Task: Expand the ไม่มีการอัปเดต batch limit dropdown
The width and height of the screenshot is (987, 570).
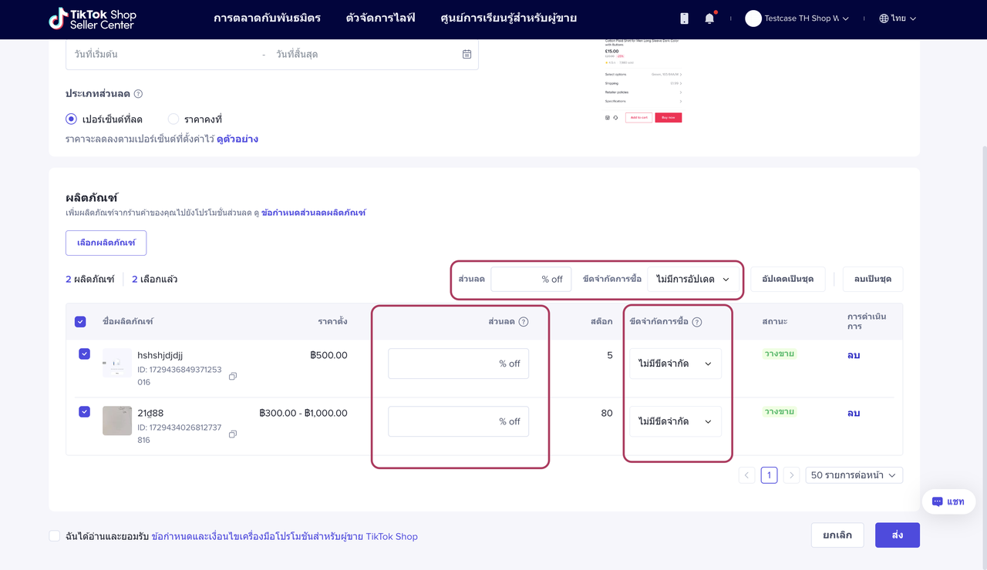Action: [x=692, y=280]
